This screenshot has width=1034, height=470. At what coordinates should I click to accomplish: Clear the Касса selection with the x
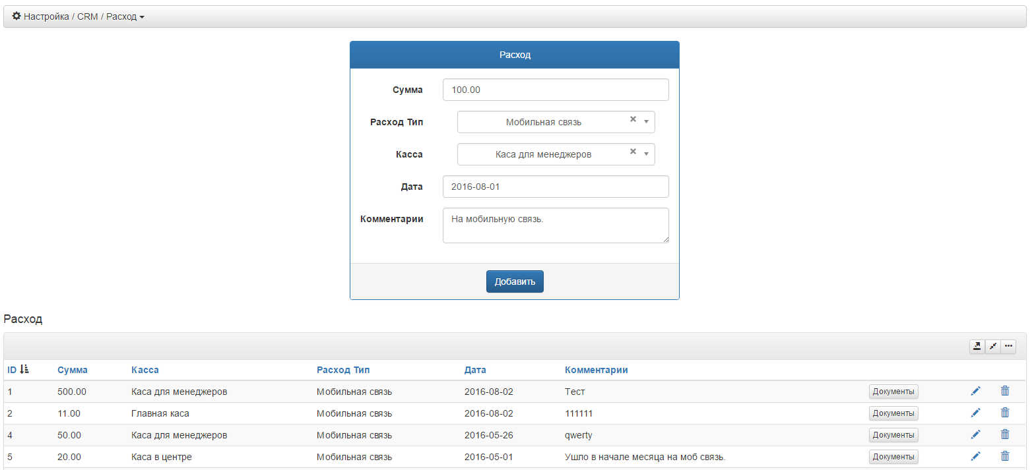[x=633, y=152]
